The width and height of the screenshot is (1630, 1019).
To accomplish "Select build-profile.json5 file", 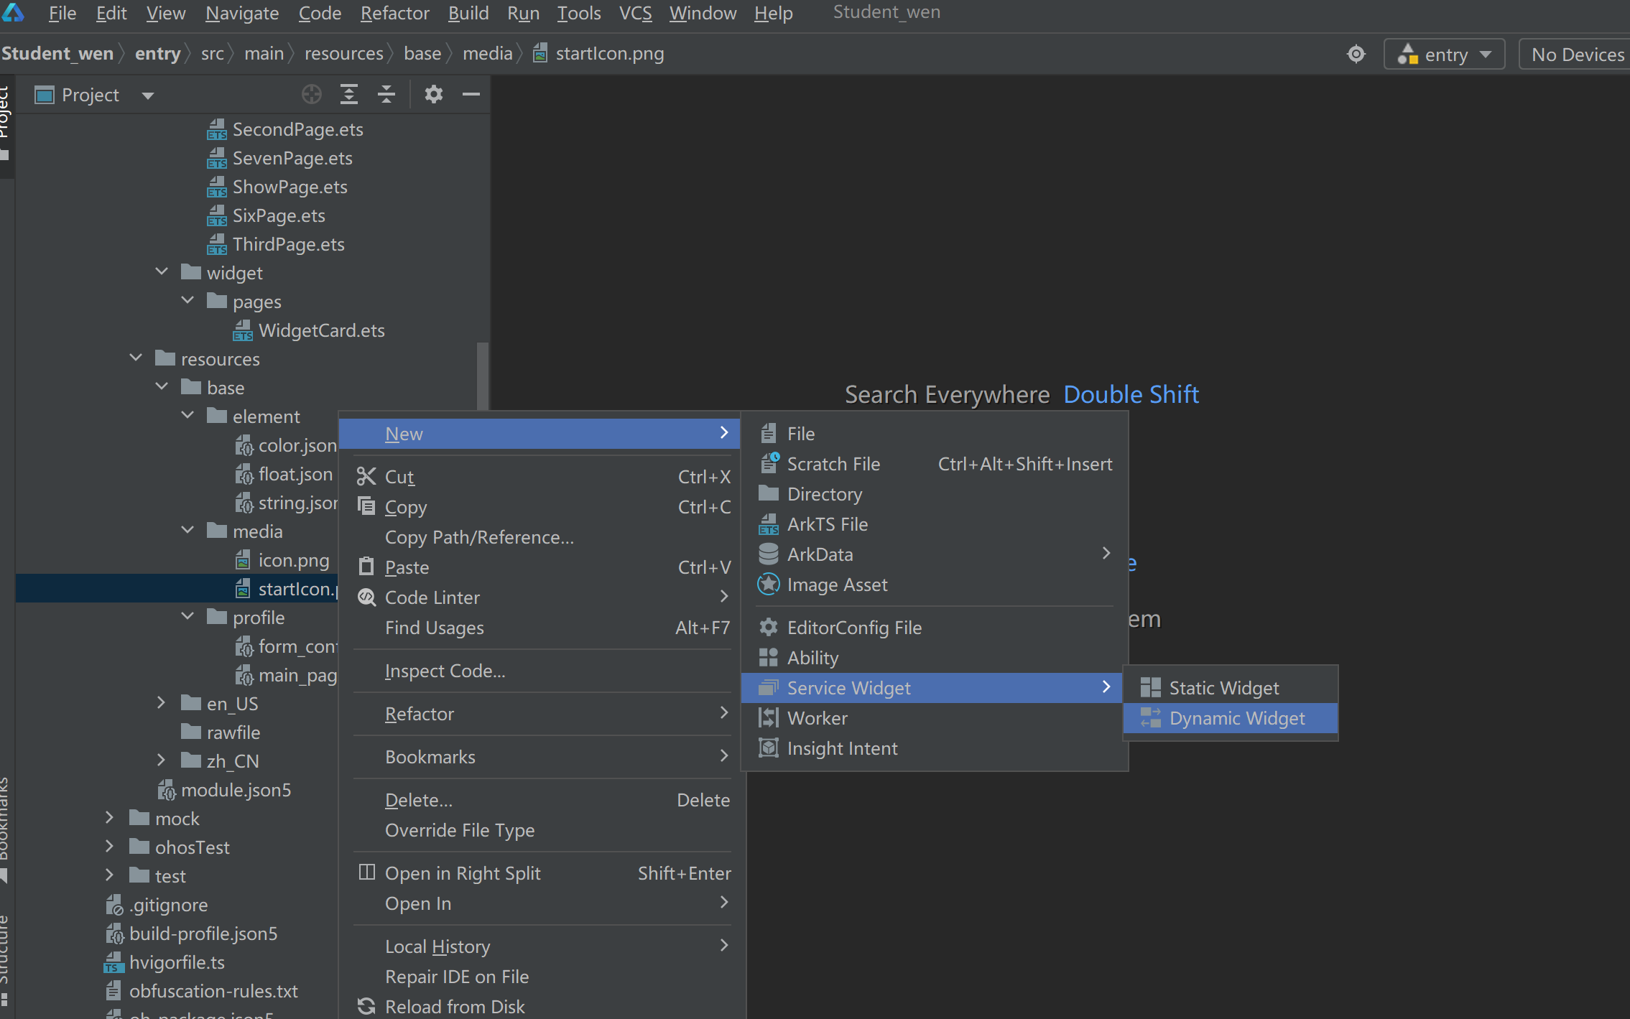I will tap(203, 934).
